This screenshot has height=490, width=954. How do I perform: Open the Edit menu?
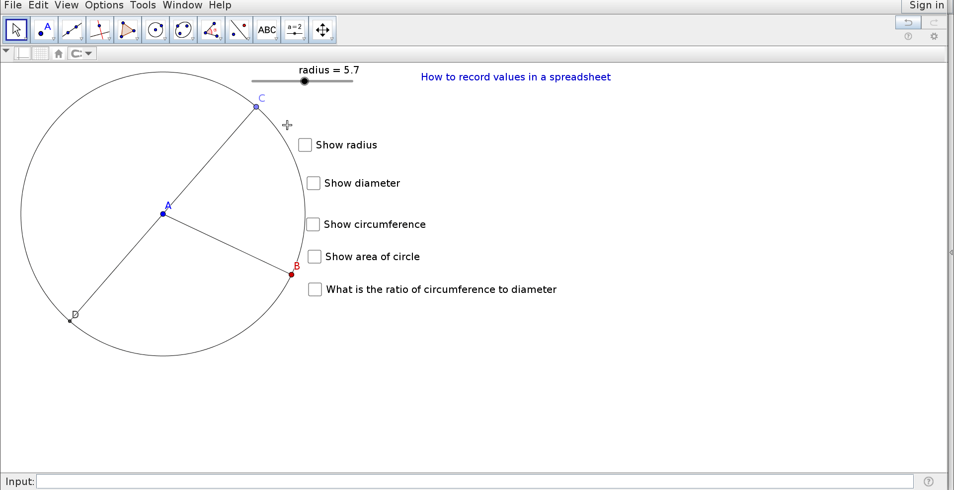(x=38, y=5)
